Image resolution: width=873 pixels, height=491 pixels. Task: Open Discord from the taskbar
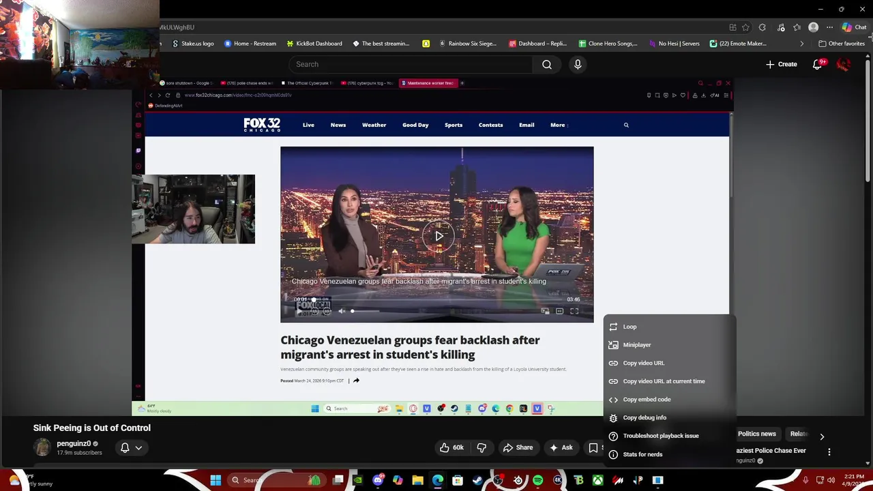pyautogui.click(x=378, y=480)
